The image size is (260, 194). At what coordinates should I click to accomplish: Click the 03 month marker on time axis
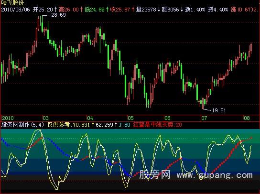point(45,118)
